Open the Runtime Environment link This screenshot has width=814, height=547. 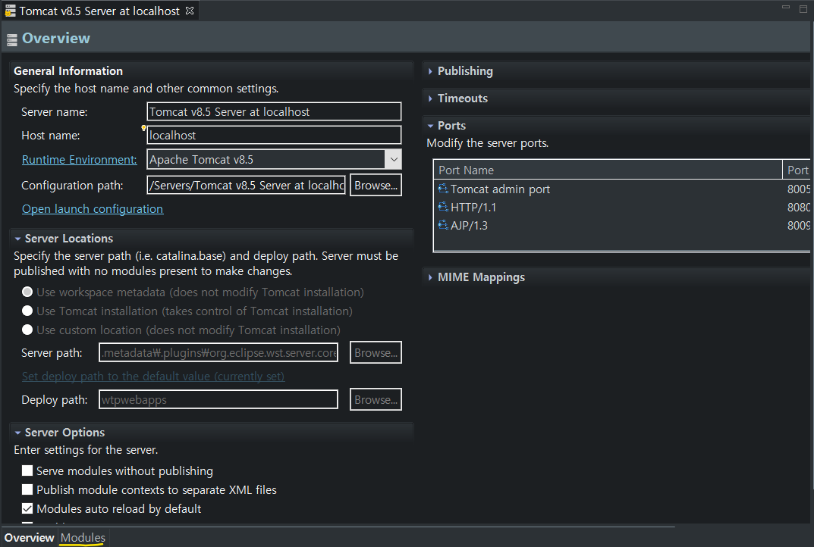[x=80, y=160]
